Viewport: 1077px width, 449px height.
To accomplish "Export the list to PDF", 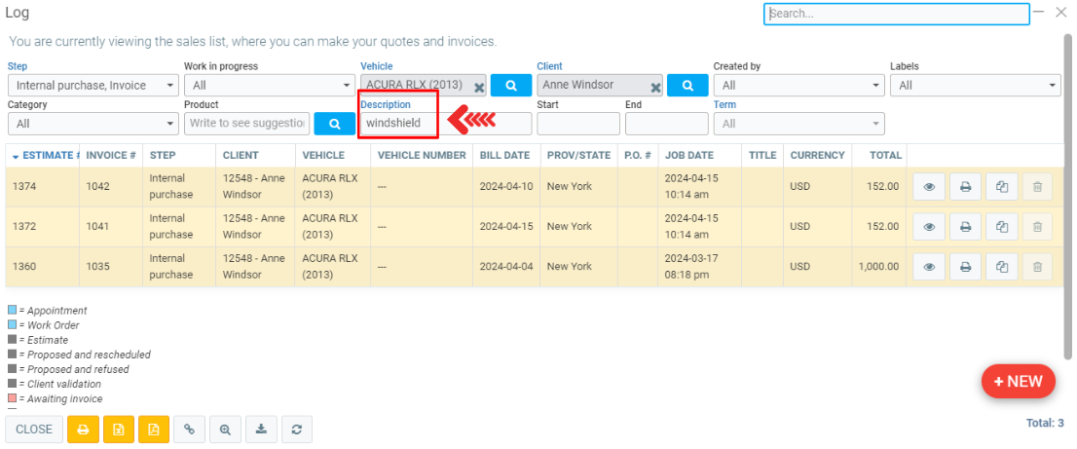I will tap(154, 430).
